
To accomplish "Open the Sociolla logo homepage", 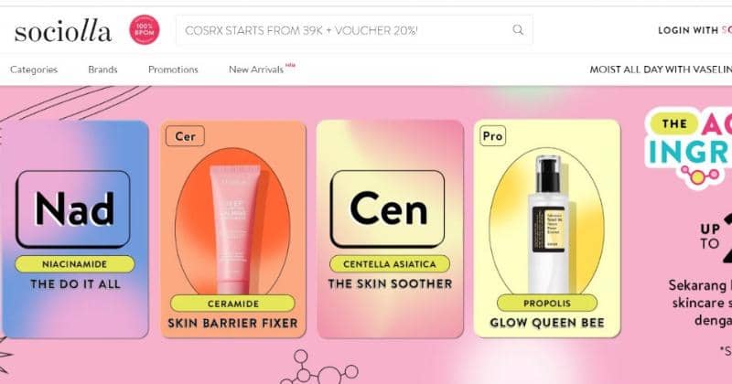I will (x=63, y=31).
